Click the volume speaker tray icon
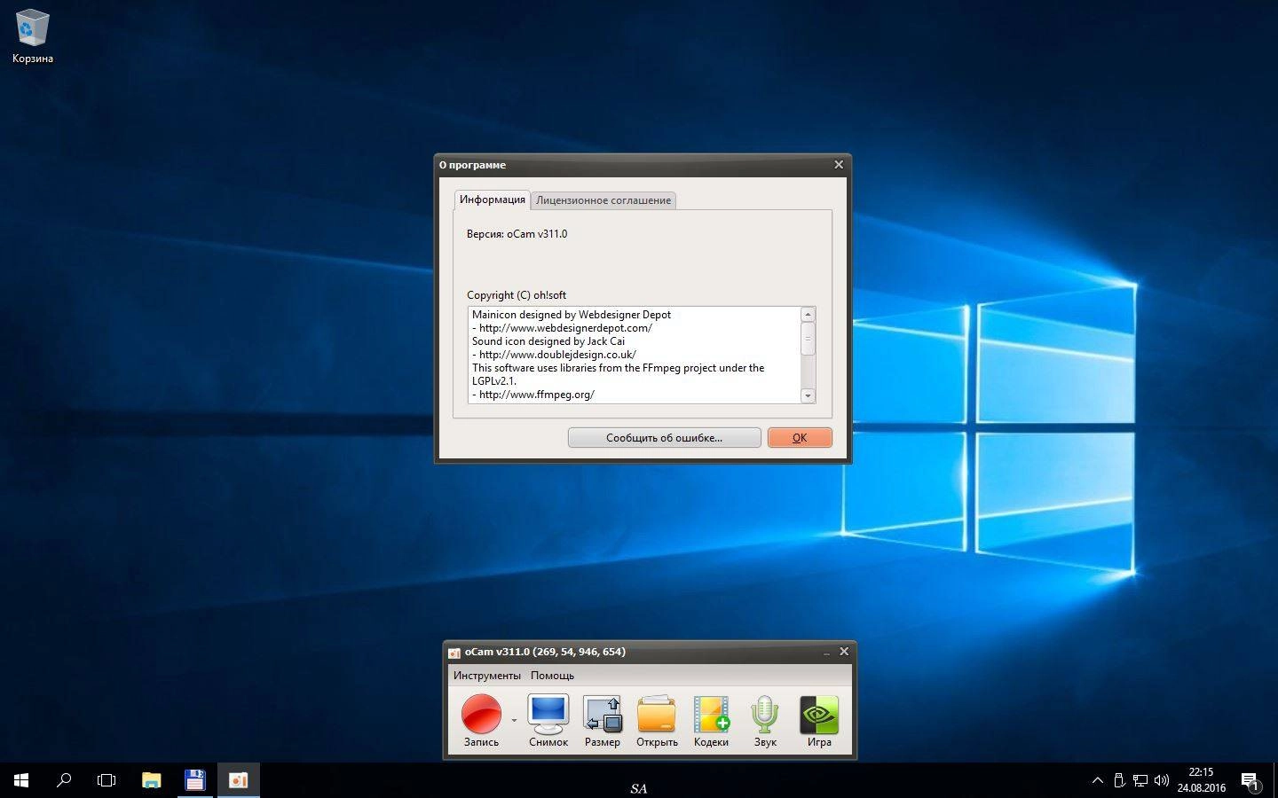Viewport: 1278px width, 798px height. click(1162, 780)
